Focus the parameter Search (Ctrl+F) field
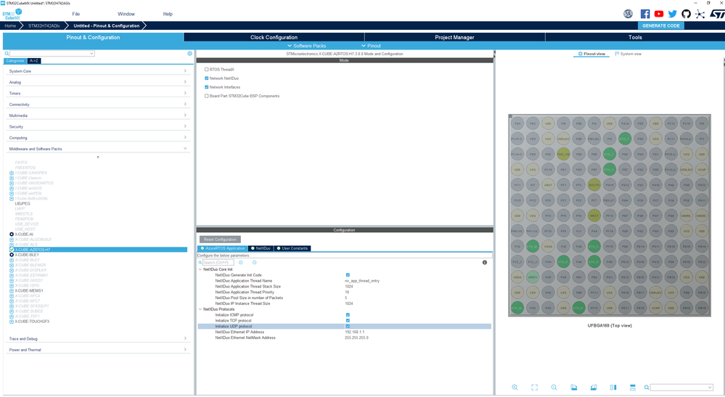This screenshot has height=397, width=725. pos(218,263)
